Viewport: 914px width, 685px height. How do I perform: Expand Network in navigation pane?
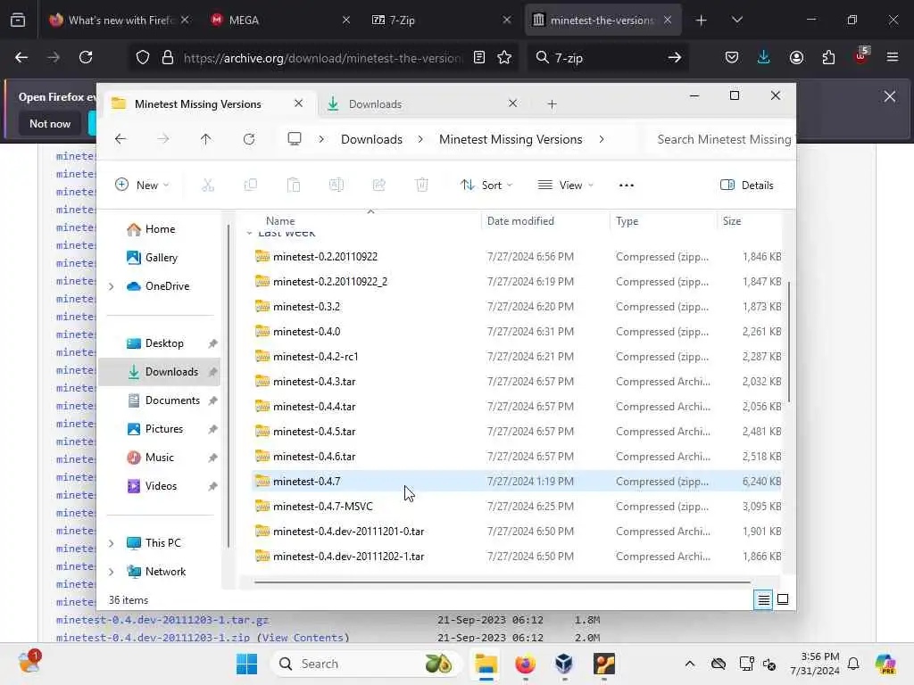pyautogui.click(x=112, y=572)
